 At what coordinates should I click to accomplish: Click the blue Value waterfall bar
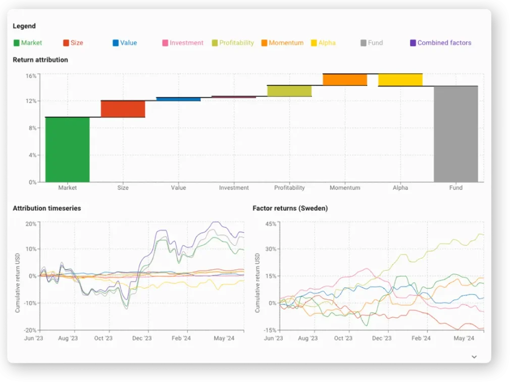click(x=178, y=99)
